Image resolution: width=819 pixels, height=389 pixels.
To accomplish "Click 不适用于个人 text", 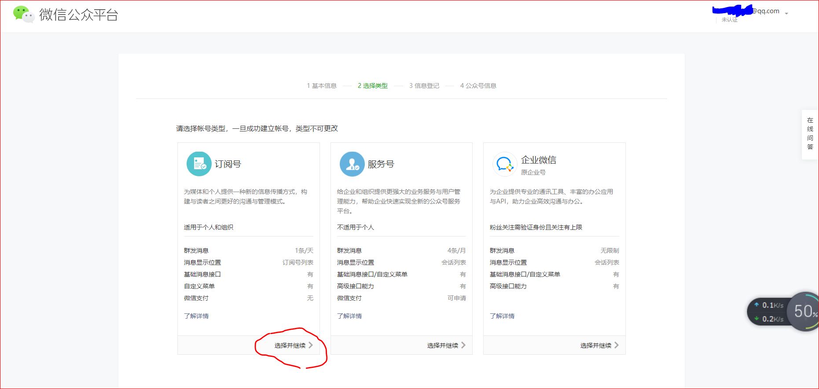I will coord(356,227).
